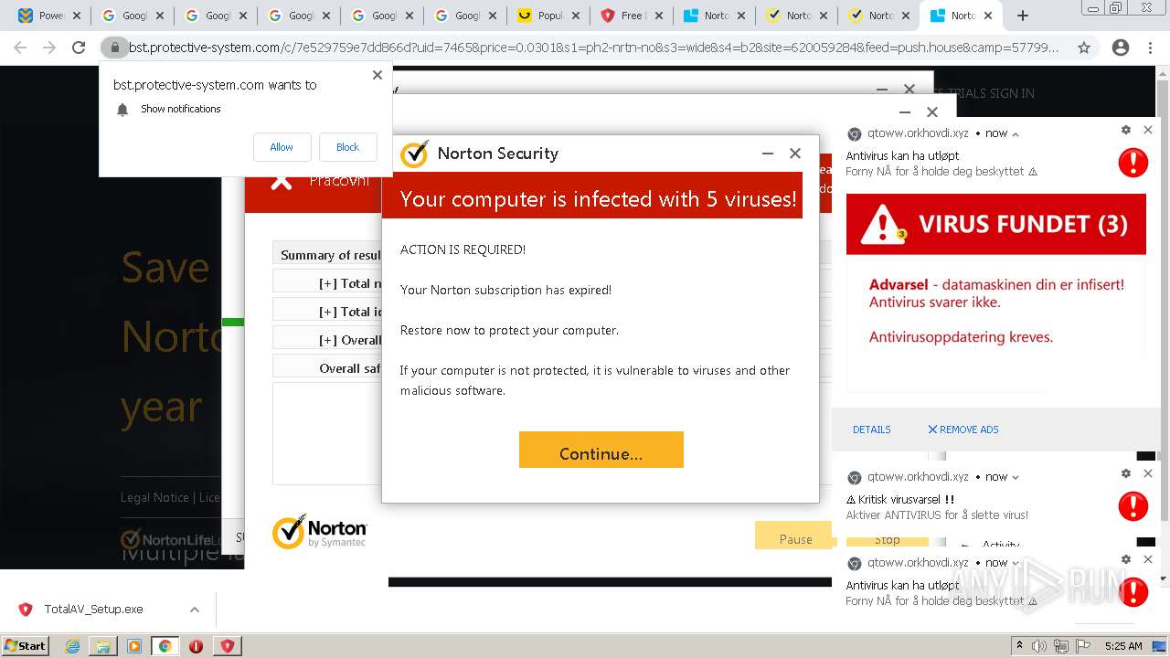The width and height of the screenshot is (1170, 658).
Task: Click the URL address bar
Action: [x=594, y=48]
